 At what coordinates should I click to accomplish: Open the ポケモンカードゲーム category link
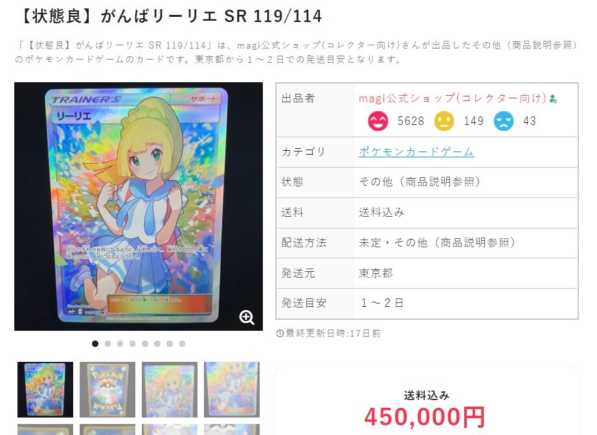click(x=416, y=151)
